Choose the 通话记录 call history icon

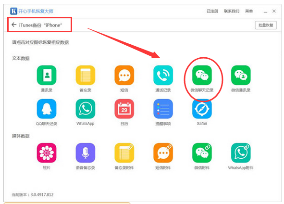tap(163, 75)
